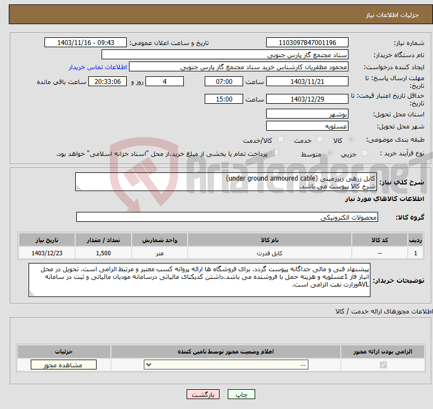Screen dimensions: 433x409
Task: Toggle the treasury bonds payment checkbox
Action: click(x=275, y=153)
